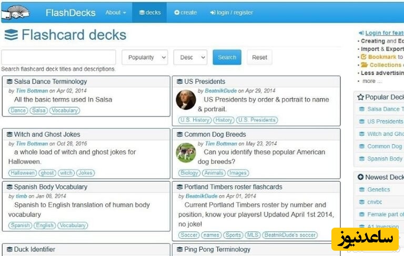This screenshot has width=404, height=256.
Task: Click the Bookmark check icon in sidebar
Action: [363, 57]
